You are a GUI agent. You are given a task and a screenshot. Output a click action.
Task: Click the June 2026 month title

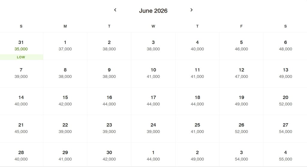tap(153, 11)
